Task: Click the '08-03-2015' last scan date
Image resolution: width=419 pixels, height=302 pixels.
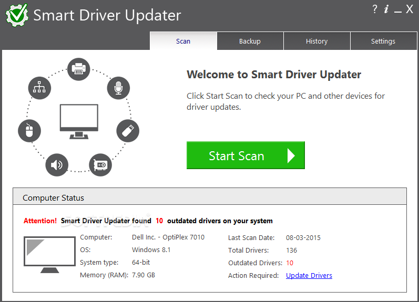Action: pos(303,237)
